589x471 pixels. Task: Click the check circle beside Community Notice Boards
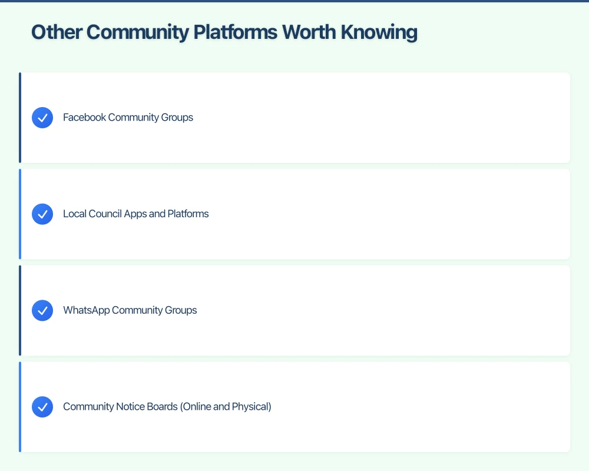(x=42, y=406)
